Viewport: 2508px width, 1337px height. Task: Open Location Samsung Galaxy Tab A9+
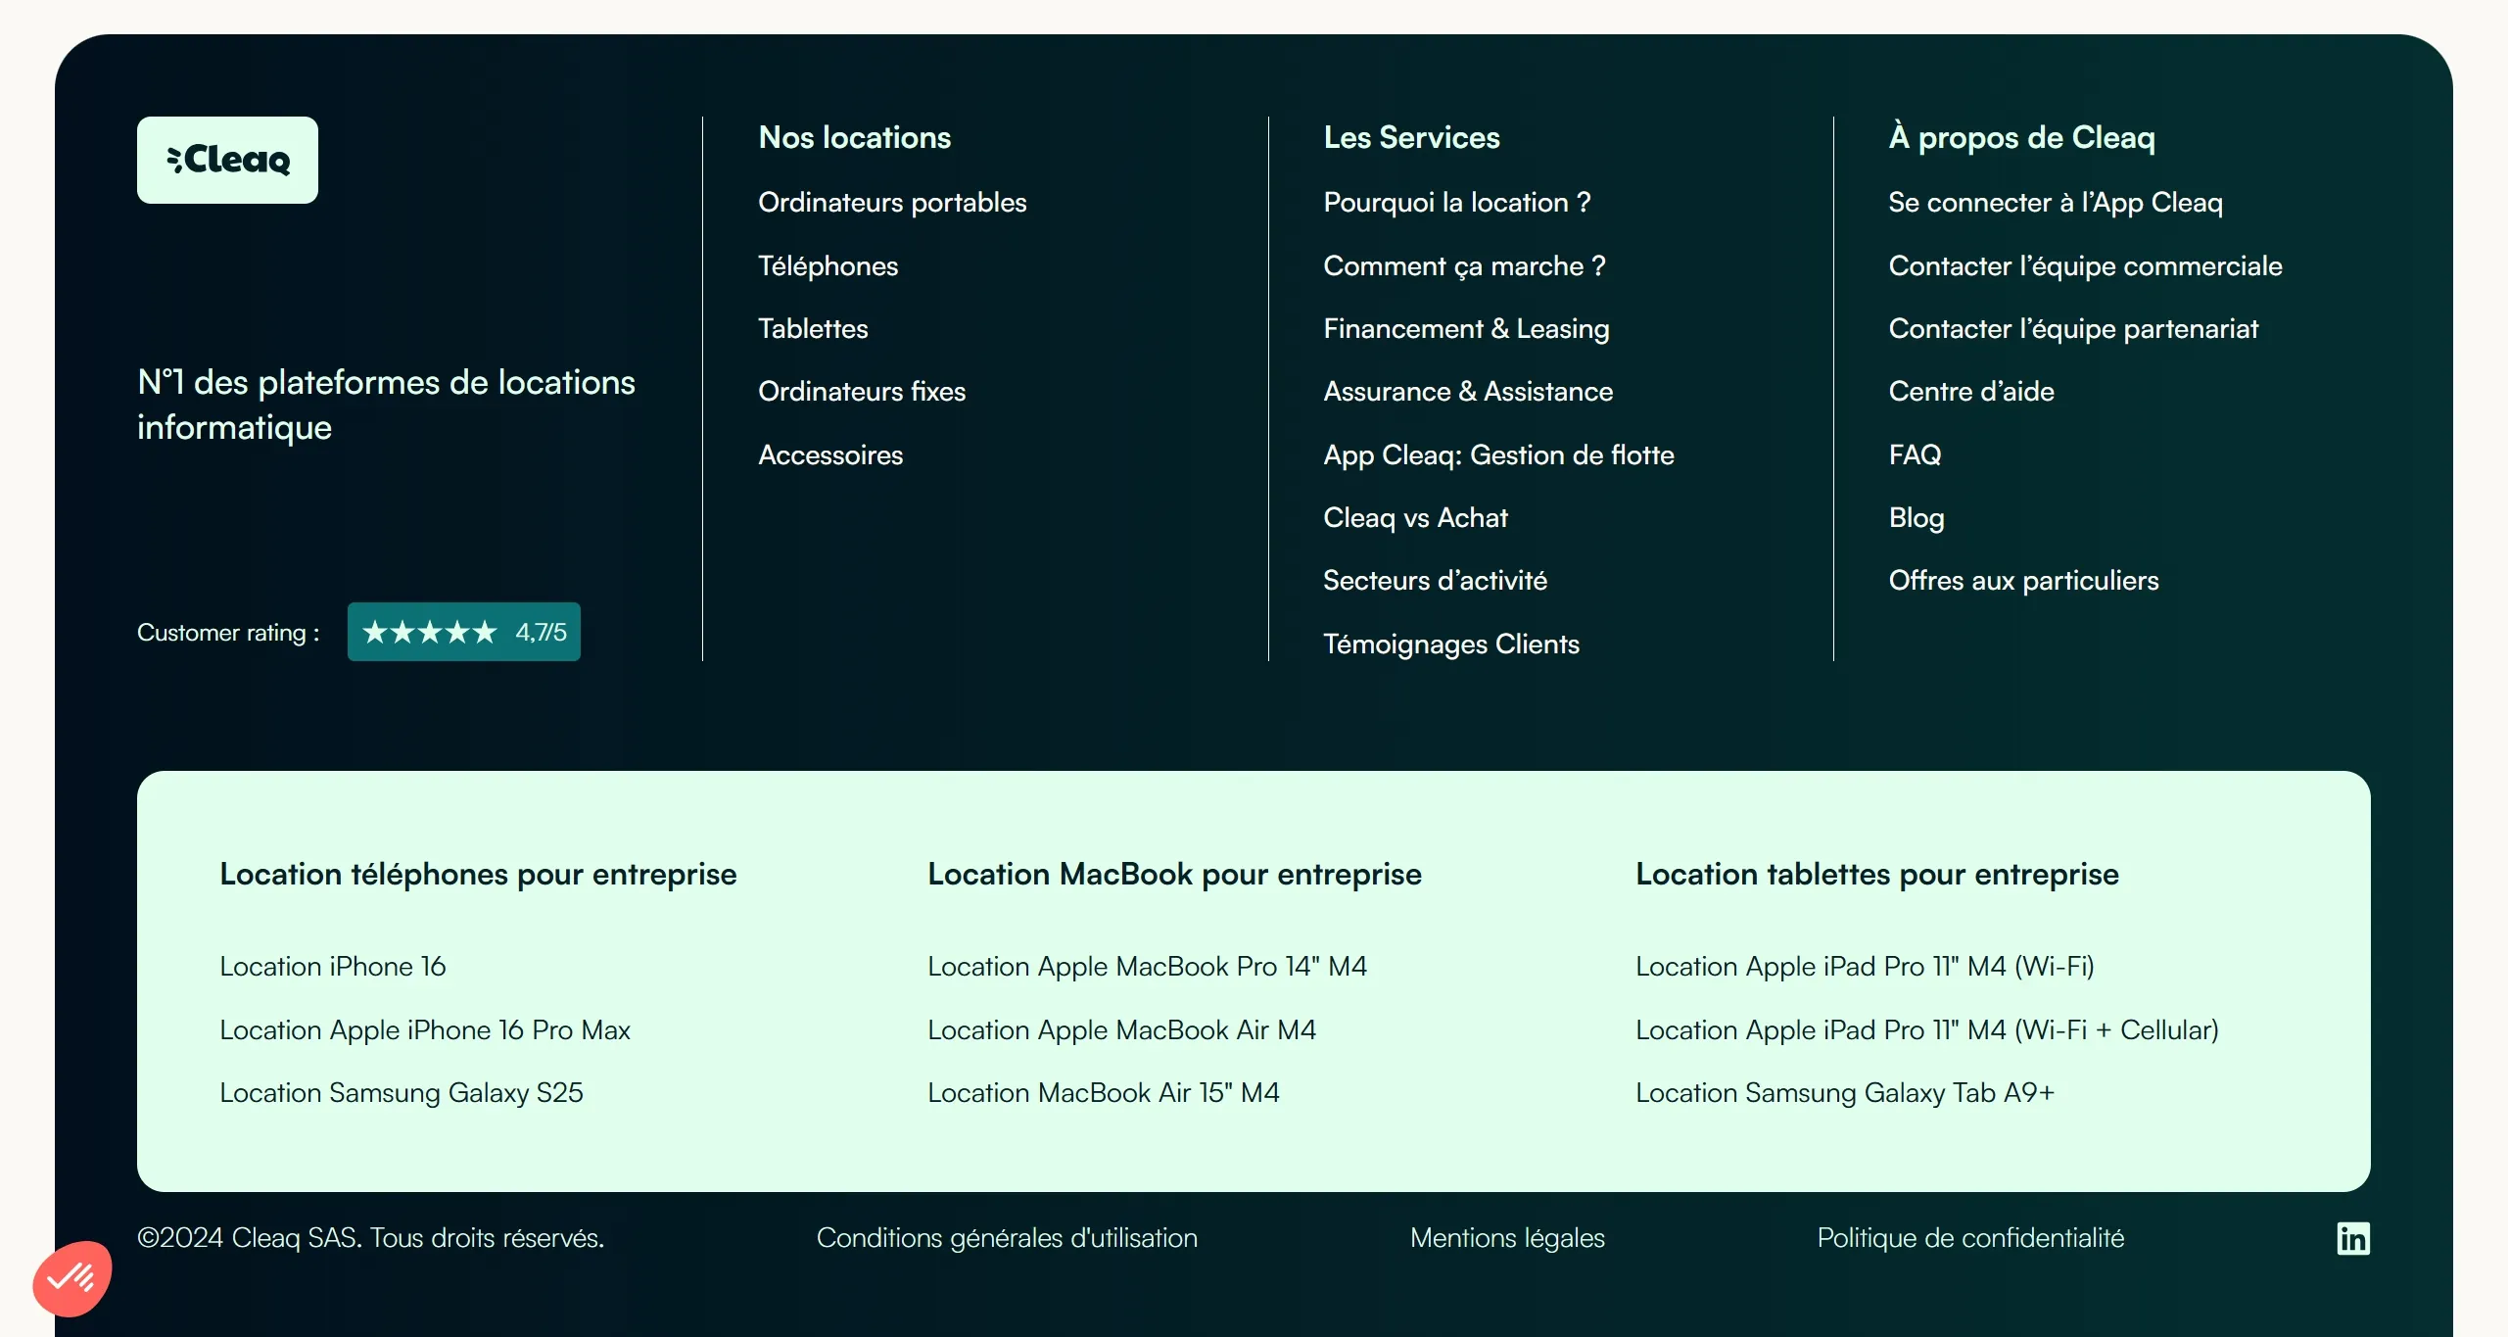(1844, 1092)
